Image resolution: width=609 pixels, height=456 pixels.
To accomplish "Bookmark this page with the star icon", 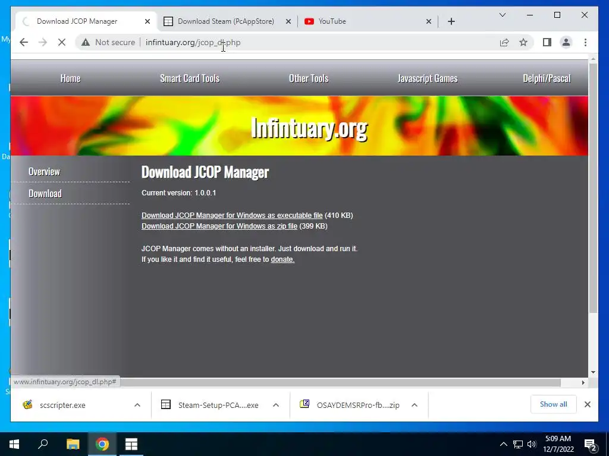I will pyautogui.click(x=523, y=42).
